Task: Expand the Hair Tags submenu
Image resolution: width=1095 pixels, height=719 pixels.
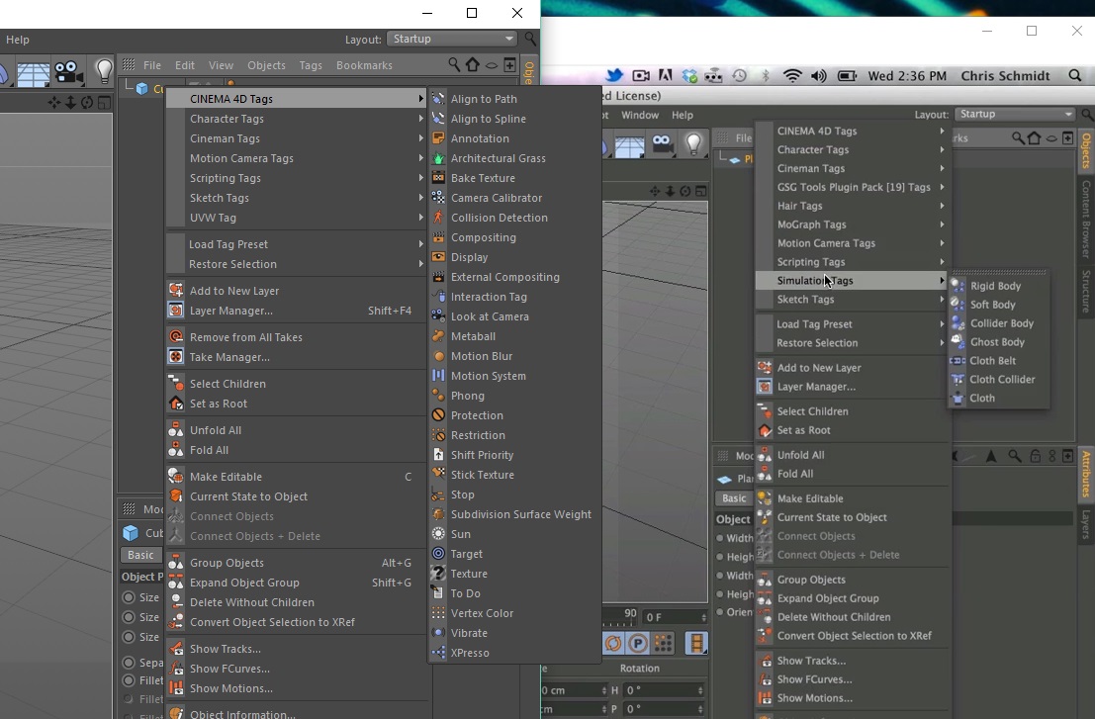Action: [x=853, y=206]
